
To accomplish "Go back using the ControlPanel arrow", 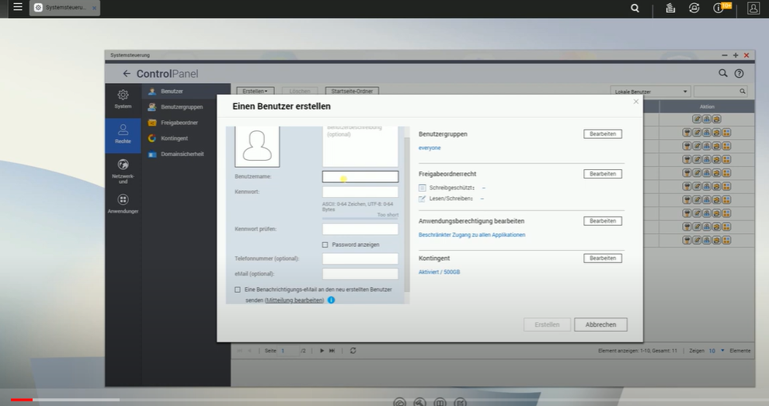I will [127, 74].
